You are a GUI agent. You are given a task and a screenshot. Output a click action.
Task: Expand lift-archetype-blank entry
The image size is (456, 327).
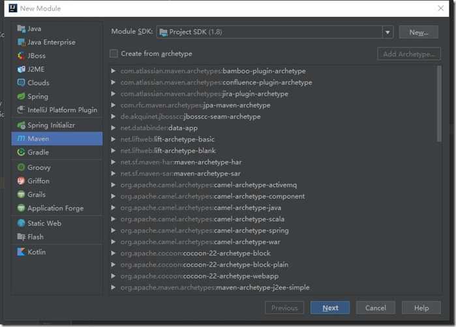point(113,150)
